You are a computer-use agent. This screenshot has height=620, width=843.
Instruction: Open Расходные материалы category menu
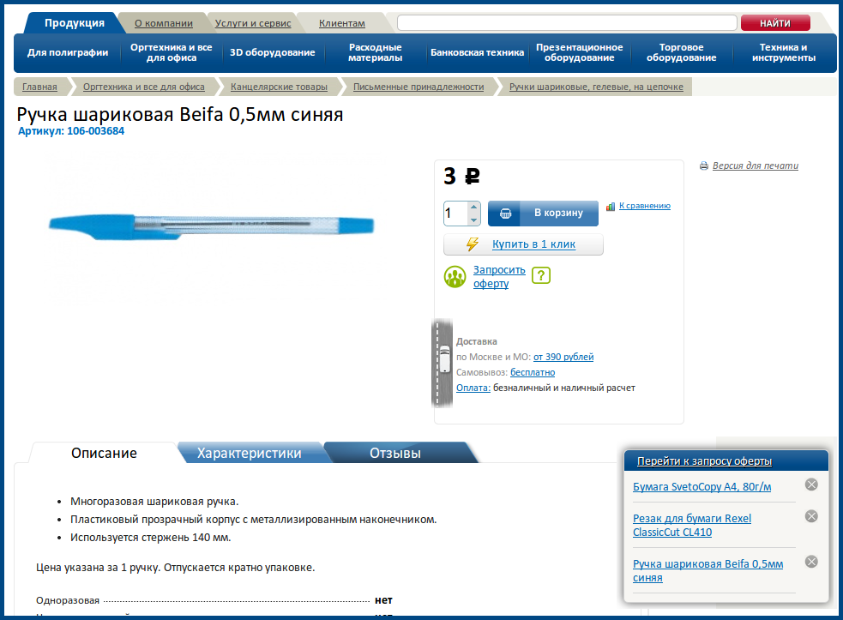375,52
